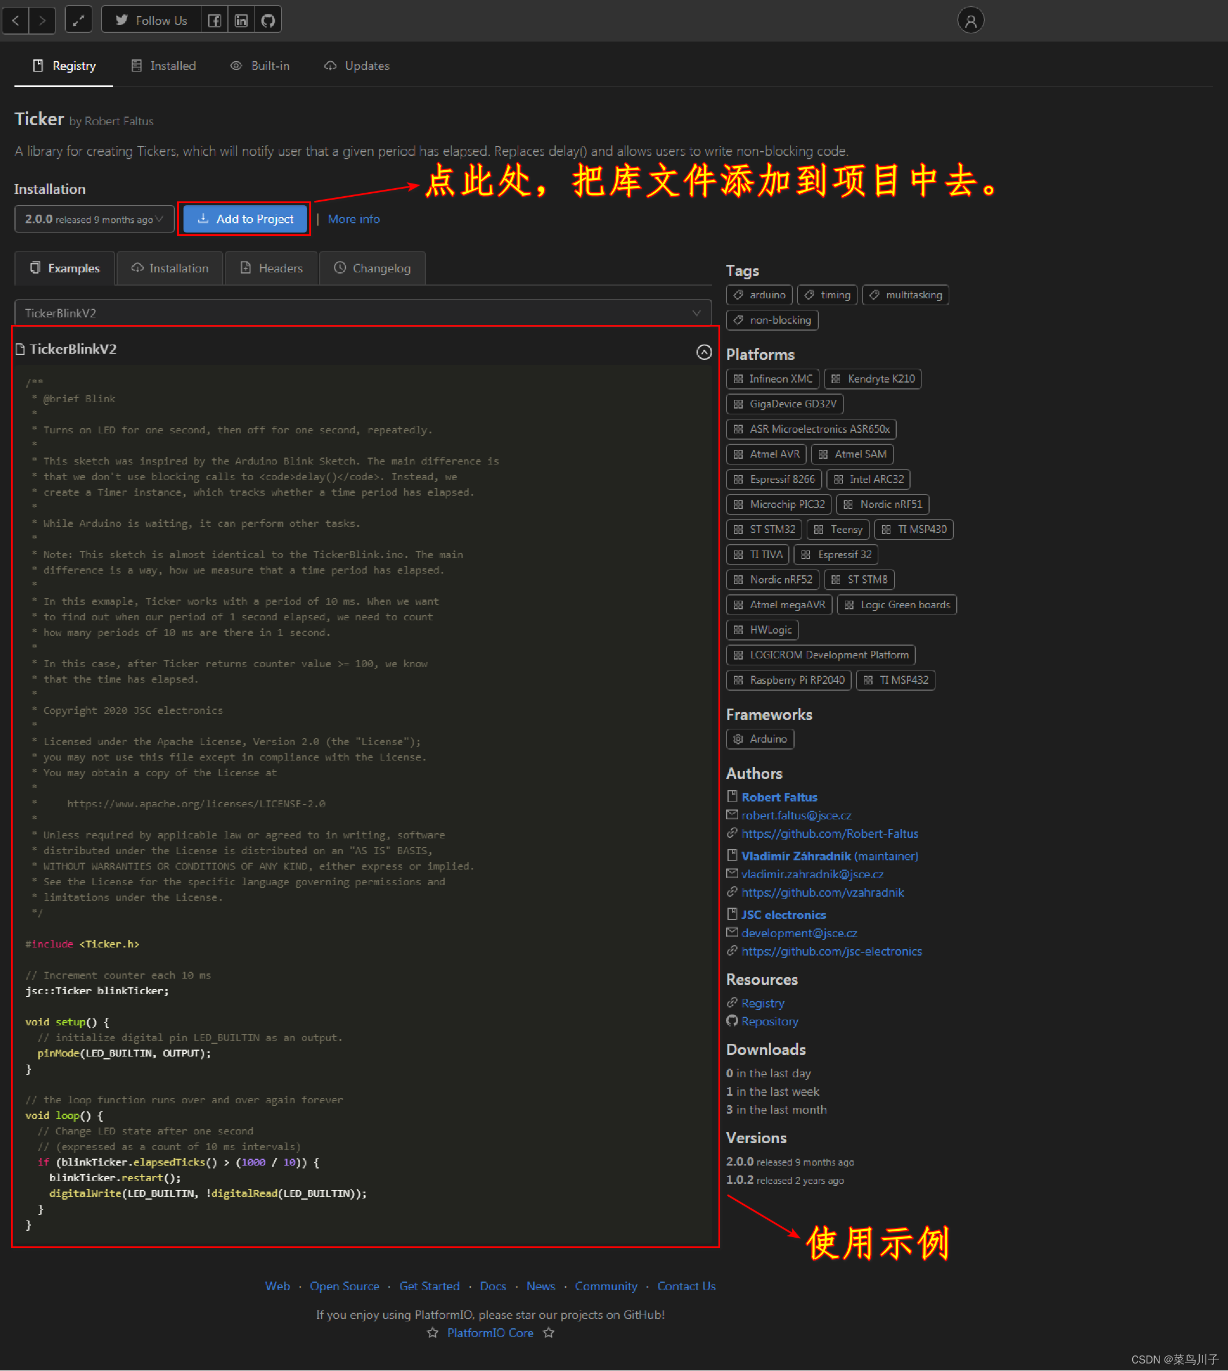Open the Repository resource link
Screen dimensions: 1228x1371
[x=769, y=1021]
